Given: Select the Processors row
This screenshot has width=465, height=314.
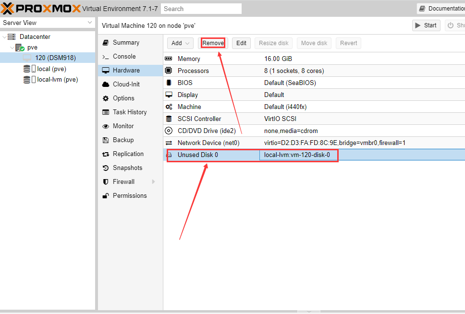Looking at the screenshot, I should pyautogui.click(x=314, y=71).
